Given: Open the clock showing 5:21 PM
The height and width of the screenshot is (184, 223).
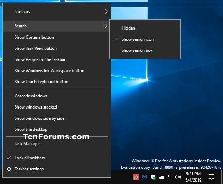Looking at the screenshot, I should [193, 177].
